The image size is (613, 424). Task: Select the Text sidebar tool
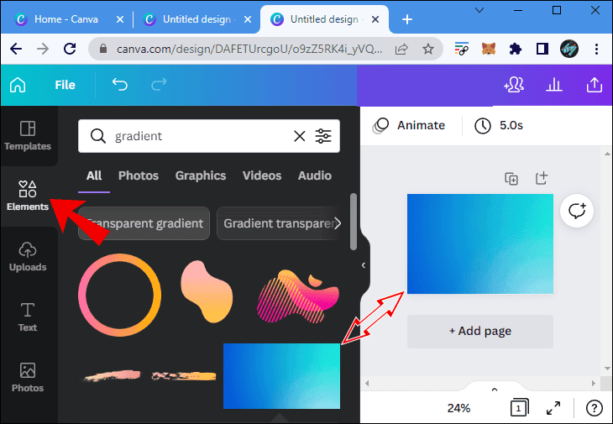28,317
